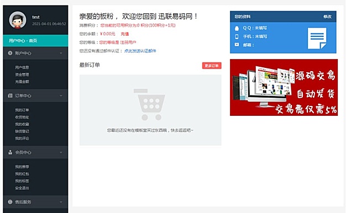Click the 点此发送认证邮件 link
This screenshot has width=346, height=213.
tap(140, 51)
